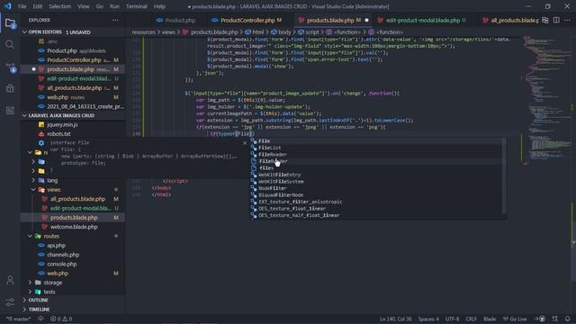Screen dimensions: 576x324
Task: Click Ln 140, Col 36 cursor position
Action: [396, 319]
